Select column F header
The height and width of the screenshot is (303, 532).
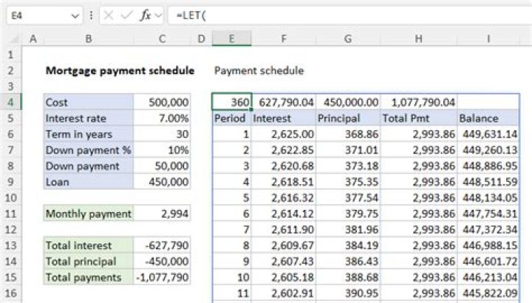284,38
